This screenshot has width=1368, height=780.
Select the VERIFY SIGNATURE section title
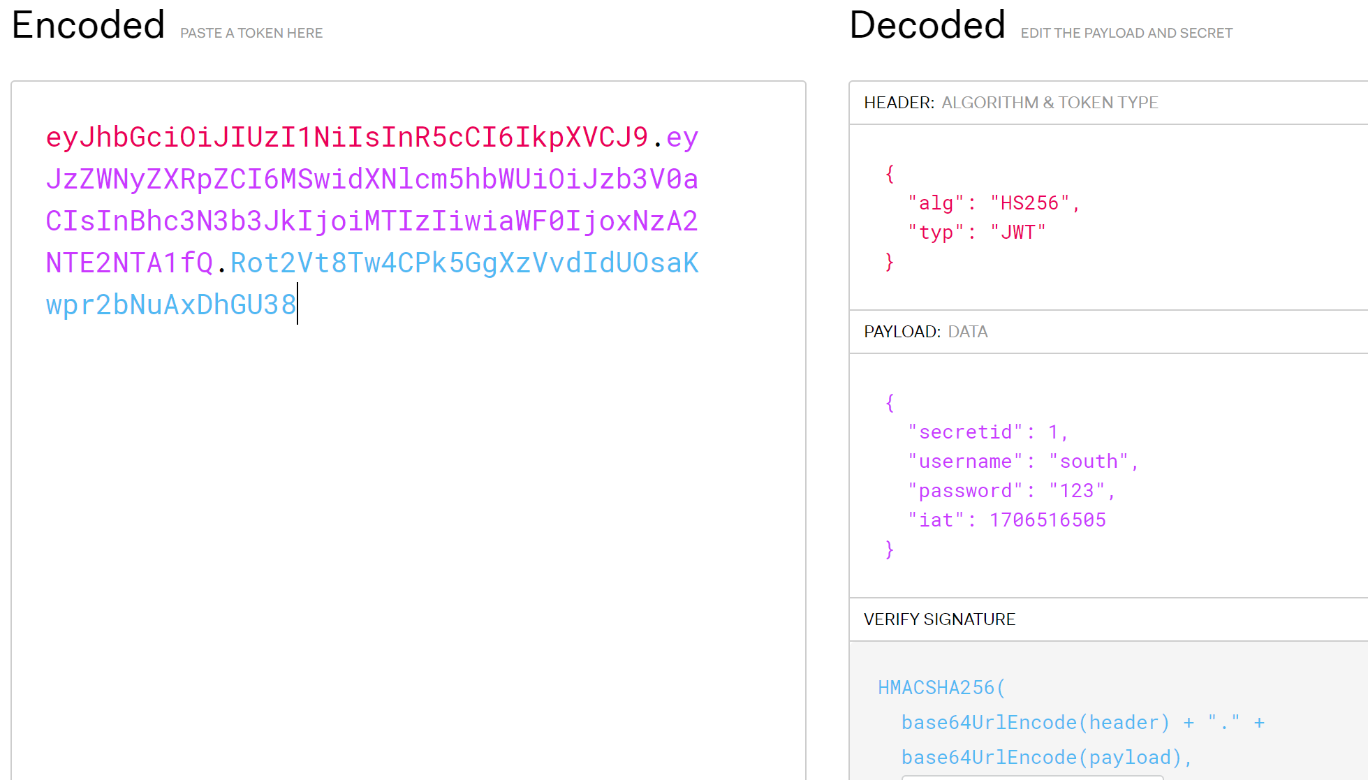(939, 619)
